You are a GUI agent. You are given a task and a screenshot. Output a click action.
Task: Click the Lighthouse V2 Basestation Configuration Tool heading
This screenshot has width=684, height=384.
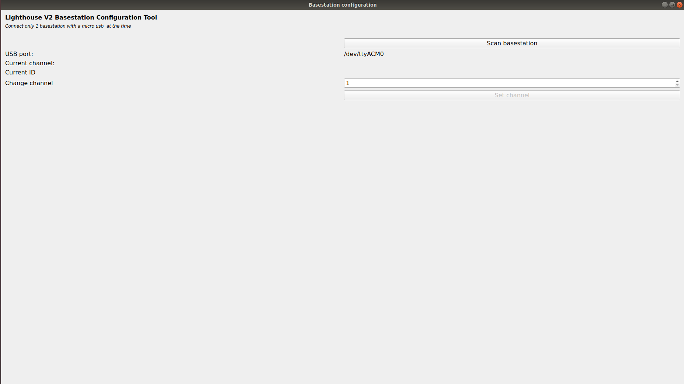pos(81,17)
